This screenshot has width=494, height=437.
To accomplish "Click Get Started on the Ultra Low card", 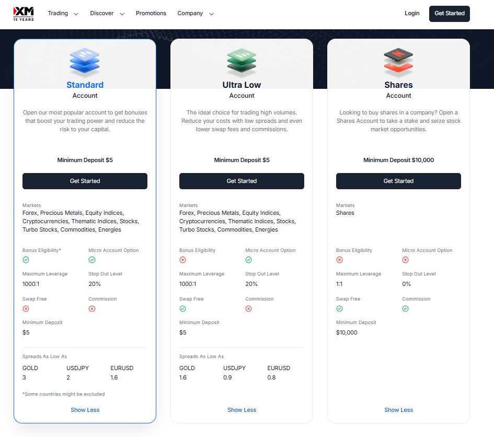I will (x=242, y=181).
